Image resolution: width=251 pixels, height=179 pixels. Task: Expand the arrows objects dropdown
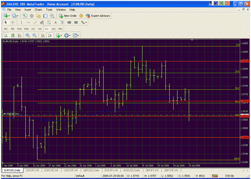[x=86, y=22]
